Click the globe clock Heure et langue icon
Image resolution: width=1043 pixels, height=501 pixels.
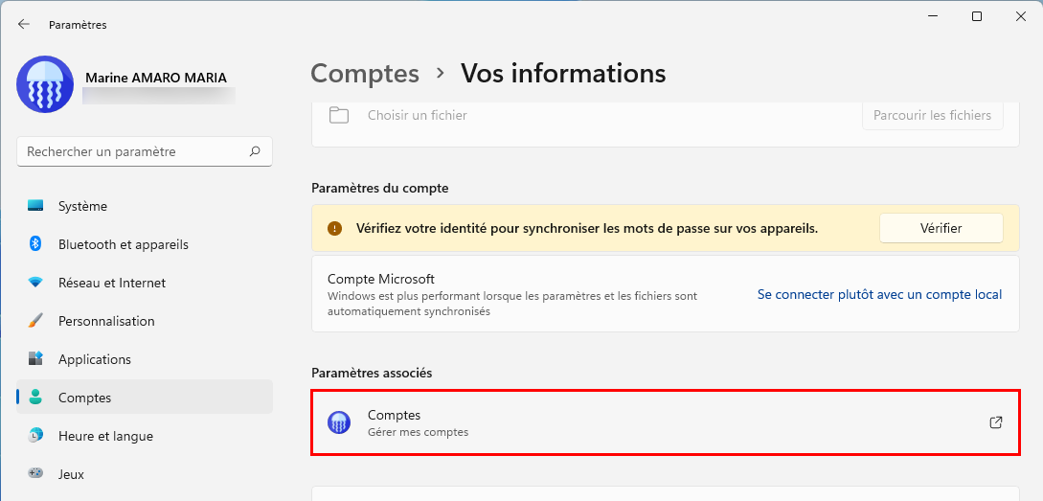tap(35, 435)
